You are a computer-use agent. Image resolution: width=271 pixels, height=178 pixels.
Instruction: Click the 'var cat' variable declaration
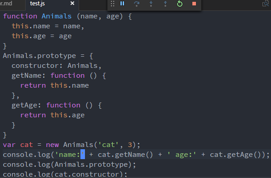tap(18, 145)
